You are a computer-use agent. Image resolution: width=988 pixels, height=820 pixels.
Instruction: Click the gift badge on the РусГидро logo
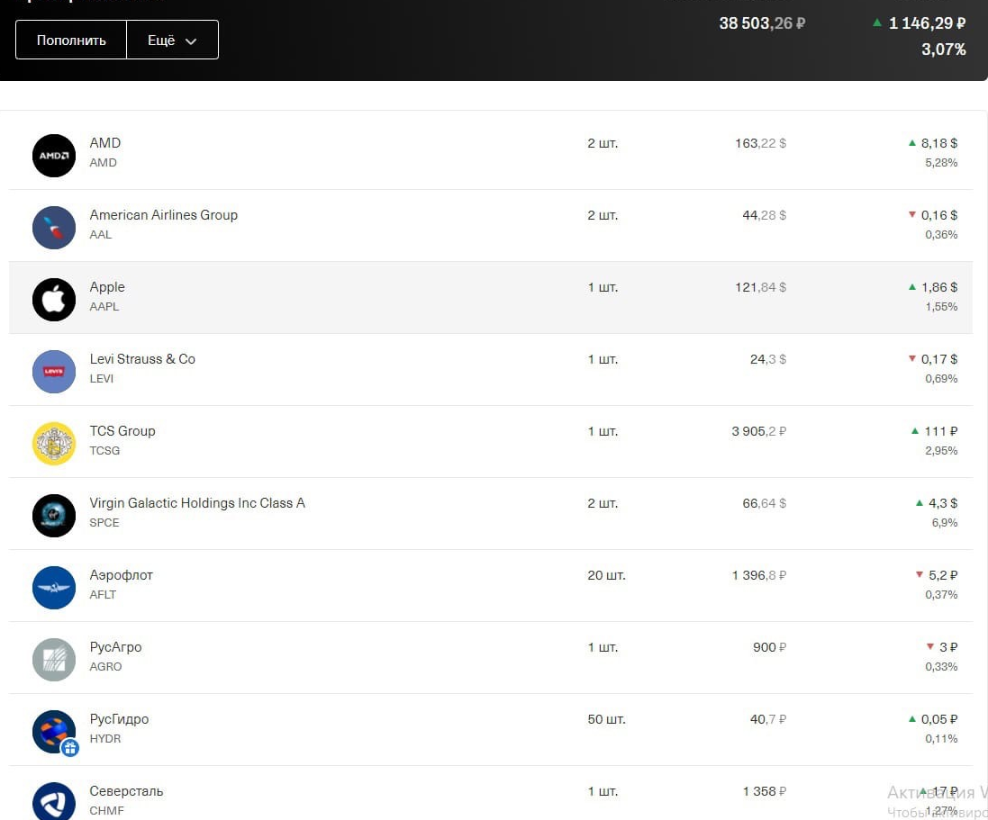[70, 747]
